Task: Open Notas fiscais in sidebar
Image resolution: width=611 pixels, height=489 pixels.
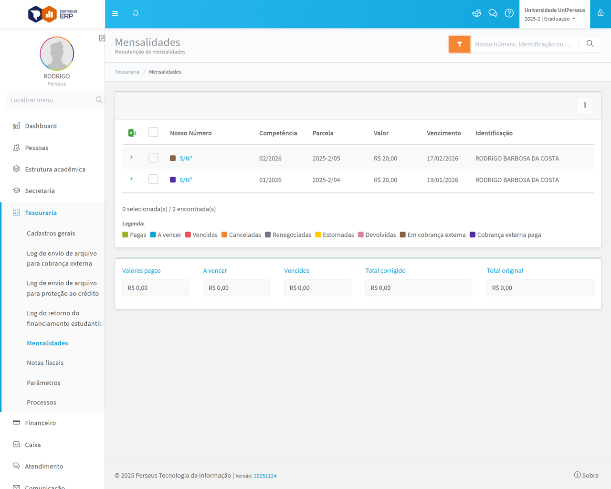Action: [x=45, y=363]
